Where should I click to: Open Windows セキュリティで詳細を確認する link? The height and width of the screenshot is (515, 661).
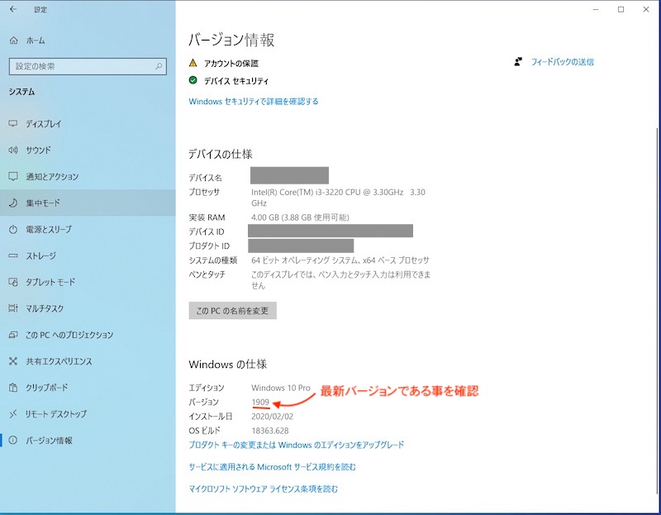click(x=254, y=101)
